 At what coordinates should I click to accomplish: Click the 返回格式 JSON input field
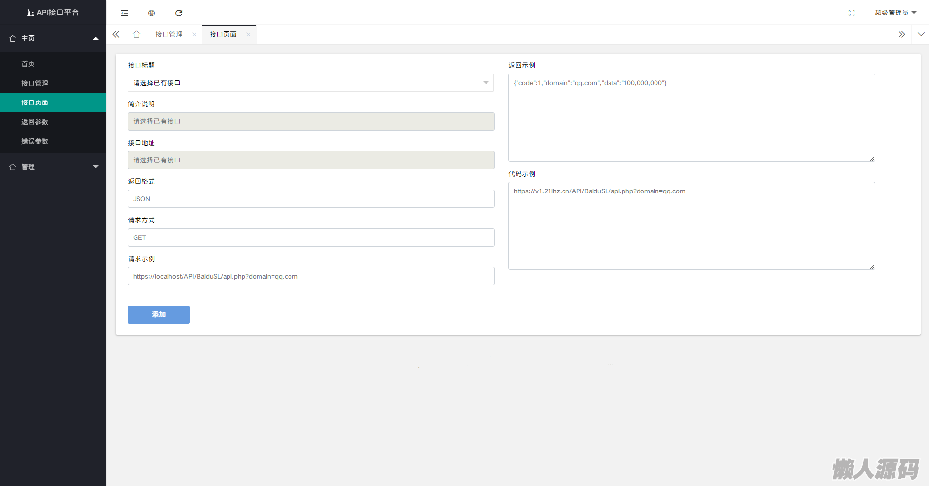311,199
